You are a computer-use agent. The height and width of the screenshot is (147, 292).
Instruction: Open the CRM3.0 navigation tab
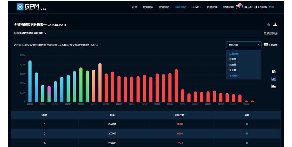pos(196,7)
